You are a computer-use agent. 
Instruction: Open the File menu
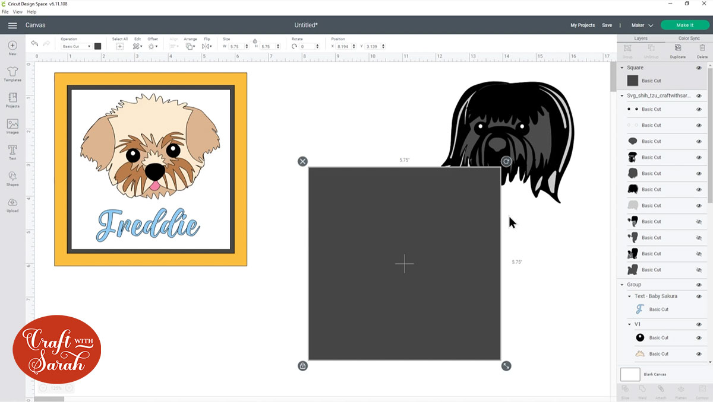pyautogui.click(x=5, y=11)
